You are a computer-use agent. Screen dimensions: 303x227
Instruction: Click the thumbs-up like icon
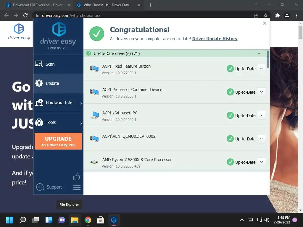(x=77, y=177)
